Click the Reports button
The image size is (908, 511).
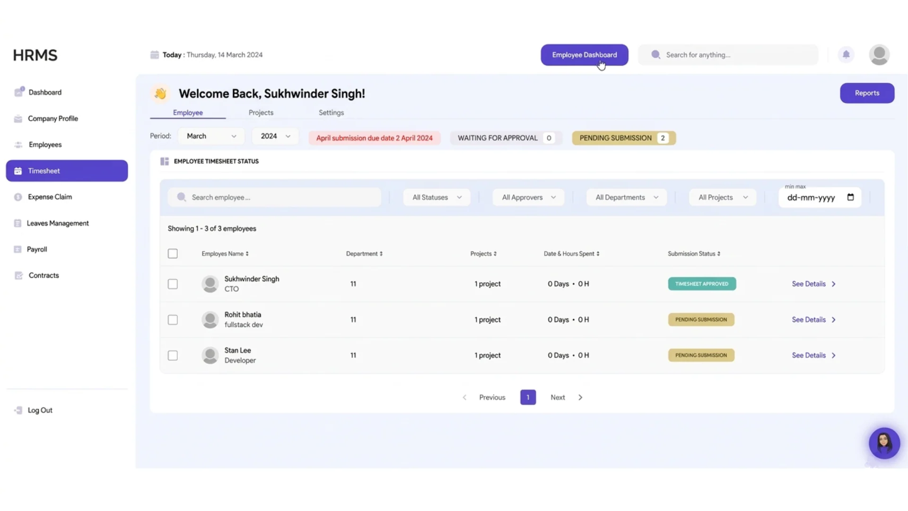pyautogui.click(x=867, y=93)
